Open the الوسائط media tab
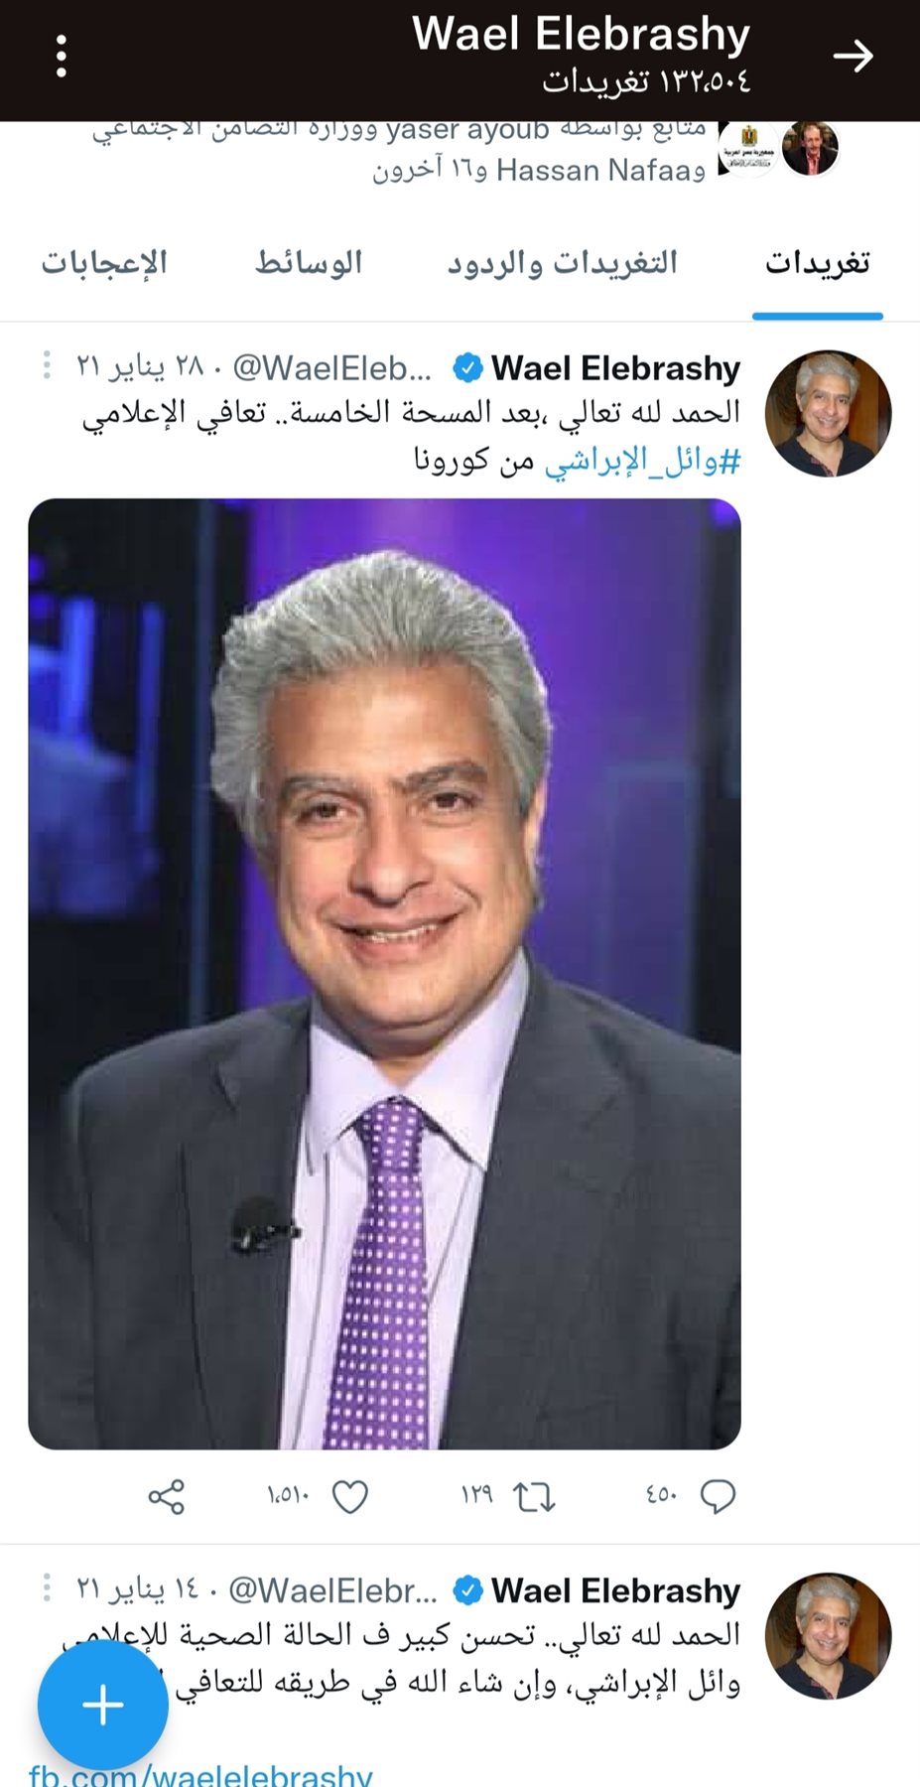Image resolution: width=920 pixels, height=1787 pixels. (x=309, y=263)
